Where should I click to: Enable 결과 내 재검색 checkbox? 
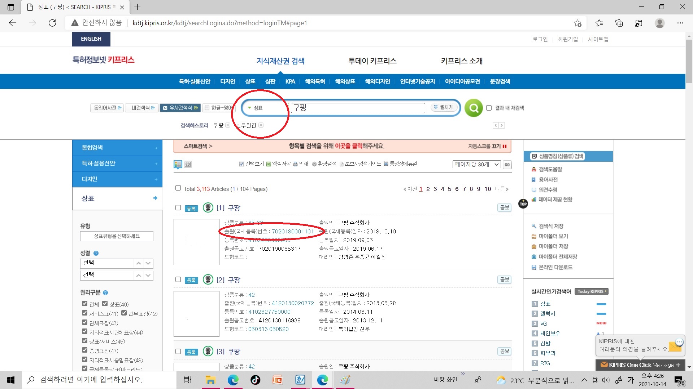[489, 108]
